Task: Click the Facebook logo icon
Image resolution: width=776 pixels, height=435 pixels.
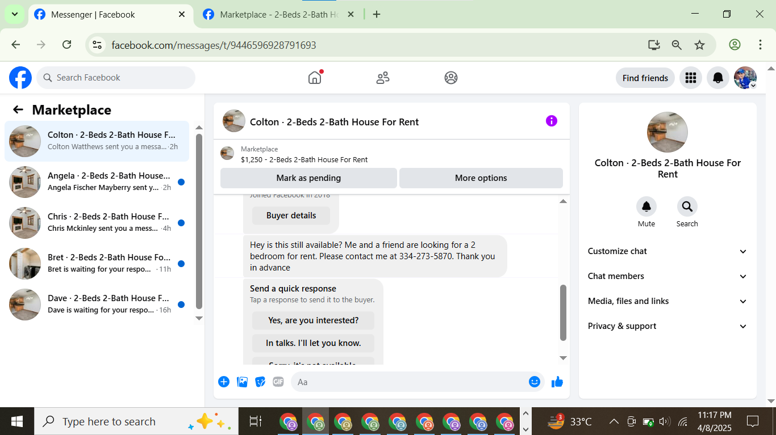Action: click(20, 78)
